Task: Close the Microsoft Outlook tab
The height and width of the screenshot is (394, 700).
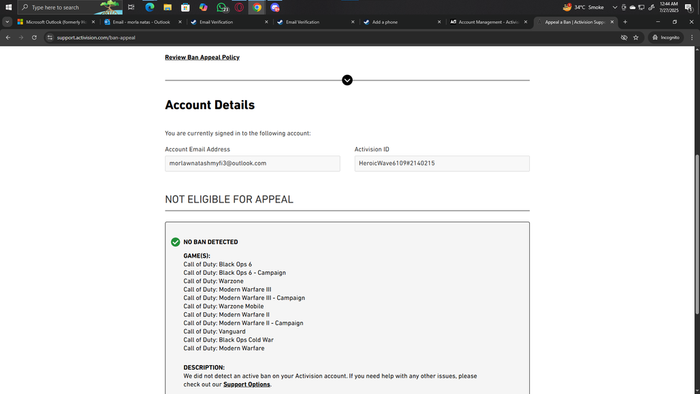Action: 93,22
